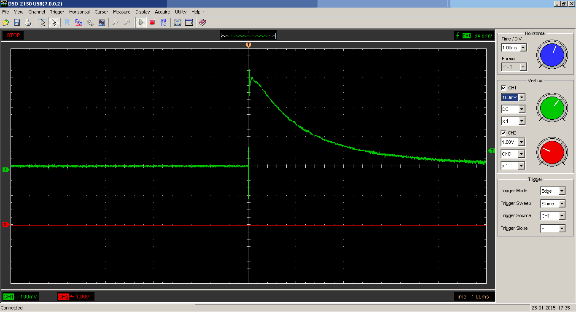Image resolution: width=576 pixels, height=312 pixels.
Task: Toggle the side control panel icon
Action: pyautogui.click(x=189, y=22)
